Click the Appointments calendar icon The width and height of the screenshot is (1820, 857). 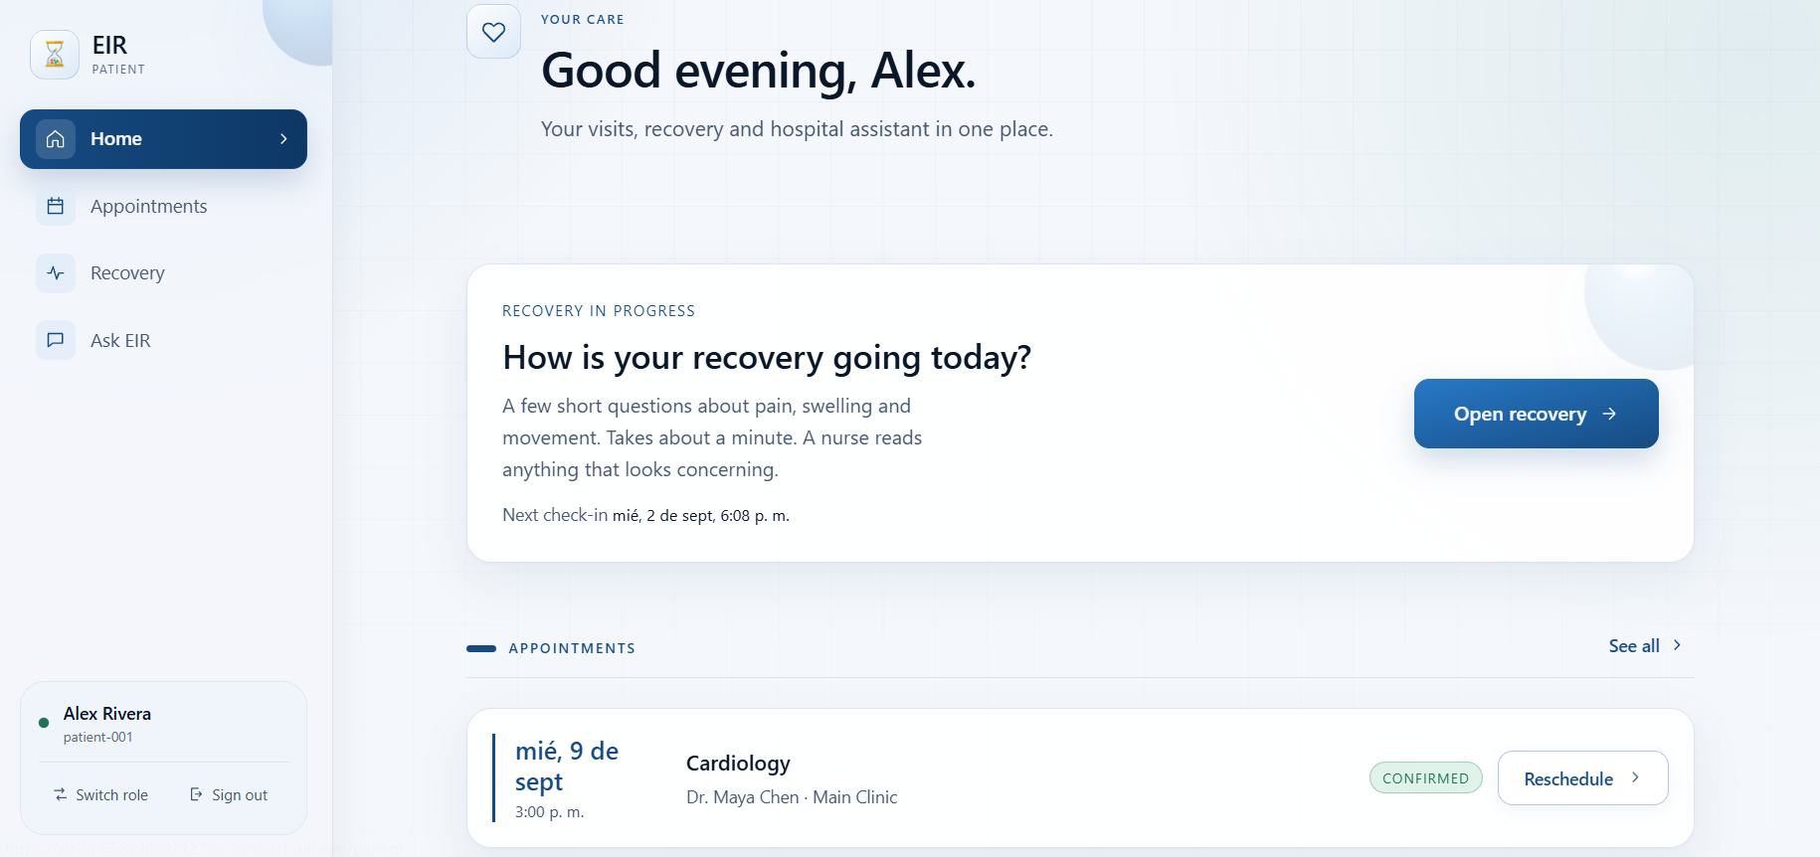coord(56,206)
